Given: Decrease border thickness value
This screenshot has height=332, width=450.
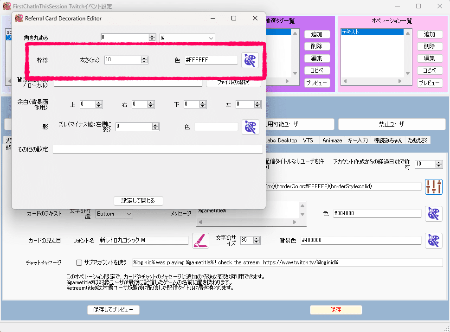Looking at the screenshot, I should pos(144,62).
